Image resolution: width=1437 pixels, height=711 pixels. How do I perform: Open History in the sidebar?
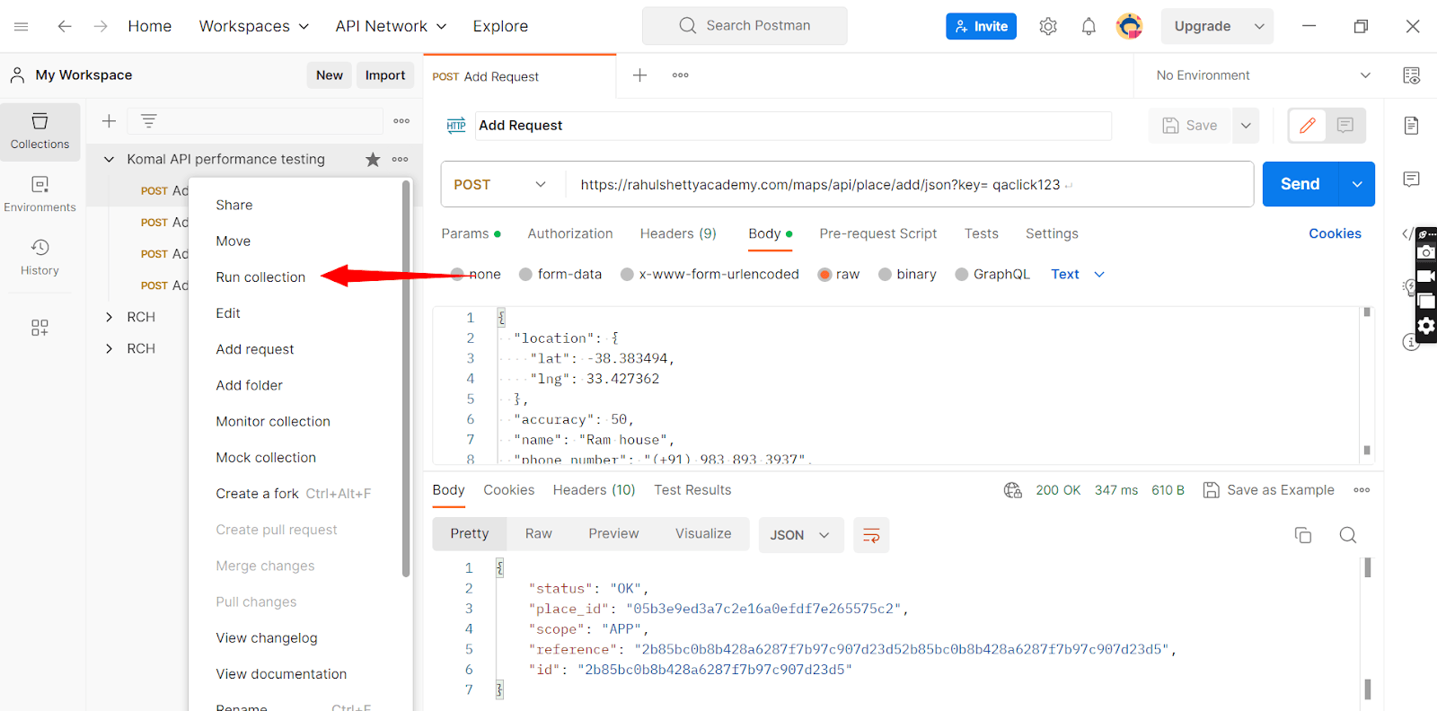tap(40, 258)
